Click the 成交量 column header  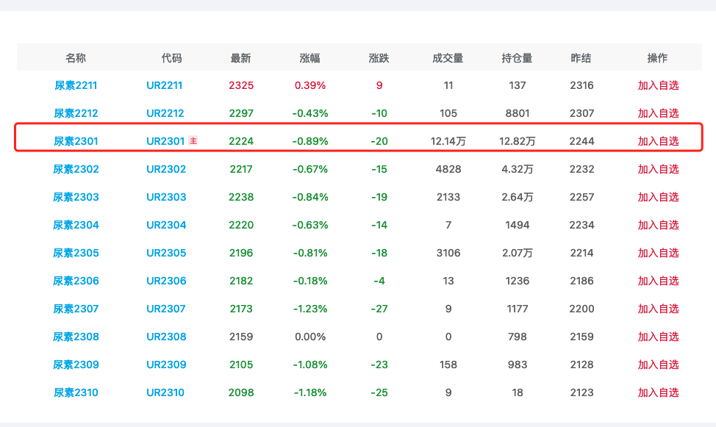click(x=448, y=58)
